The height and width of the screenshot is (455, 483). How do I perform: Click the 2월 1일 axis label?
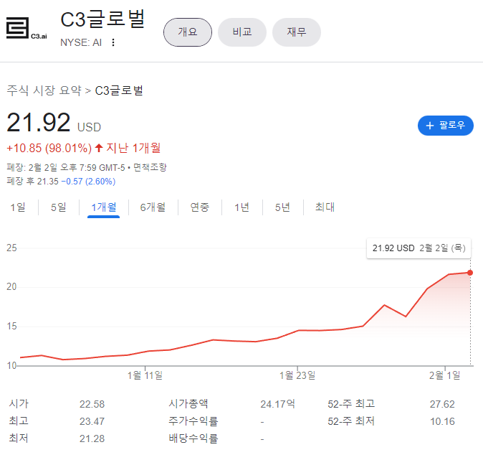click(445, 375)
